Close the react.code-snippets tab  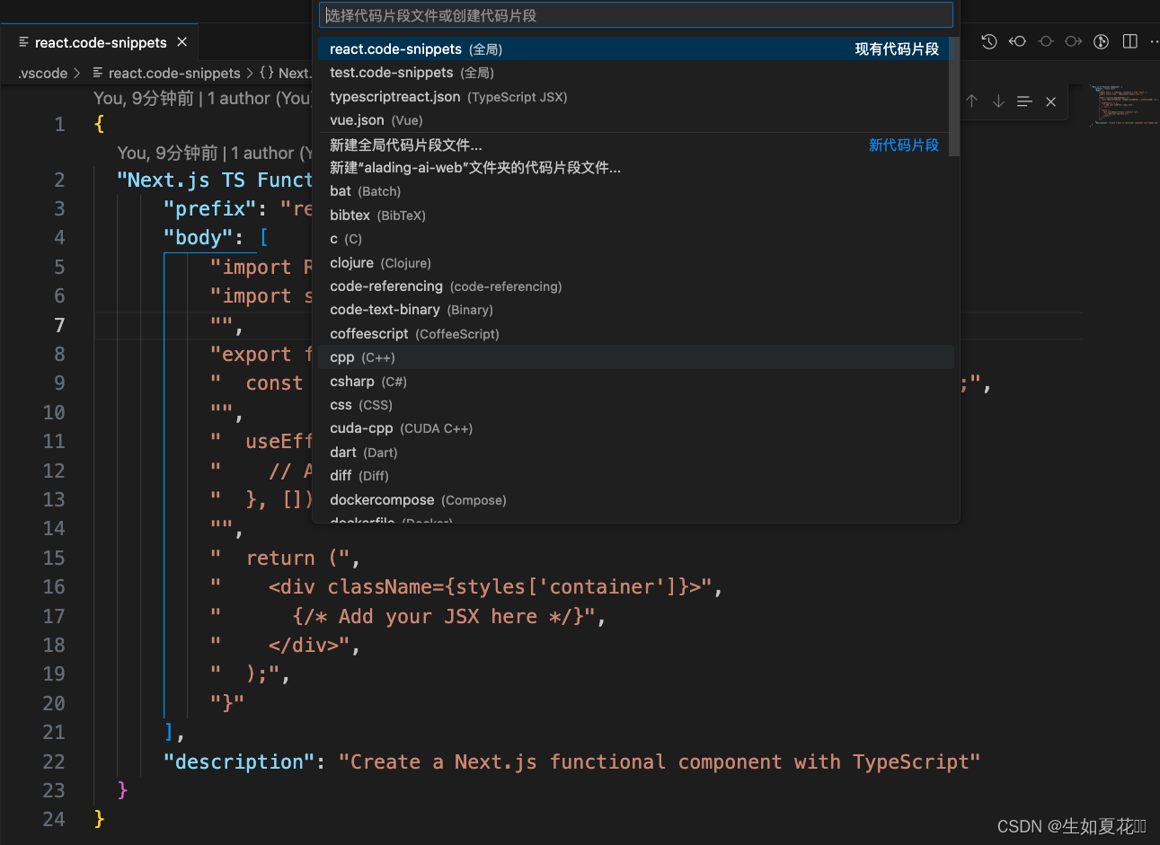(x=182, y=42)
